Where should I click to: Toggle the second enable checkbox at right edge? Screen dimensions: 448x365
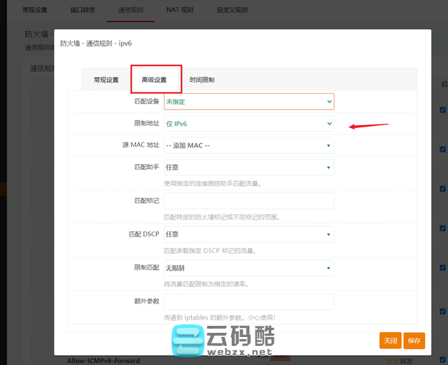[442, 149]
